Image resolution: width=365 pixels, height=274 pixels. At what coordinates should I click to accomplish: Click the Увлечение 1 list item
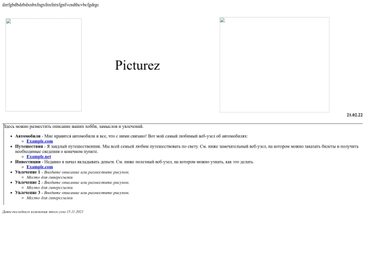tap(72, 173)
